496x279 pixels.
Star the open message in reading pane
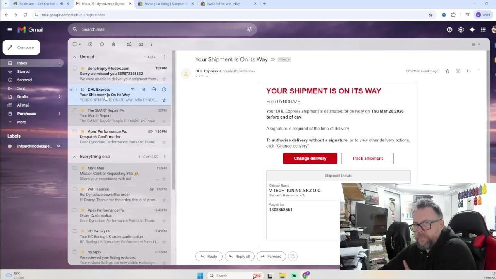point(448,71)
